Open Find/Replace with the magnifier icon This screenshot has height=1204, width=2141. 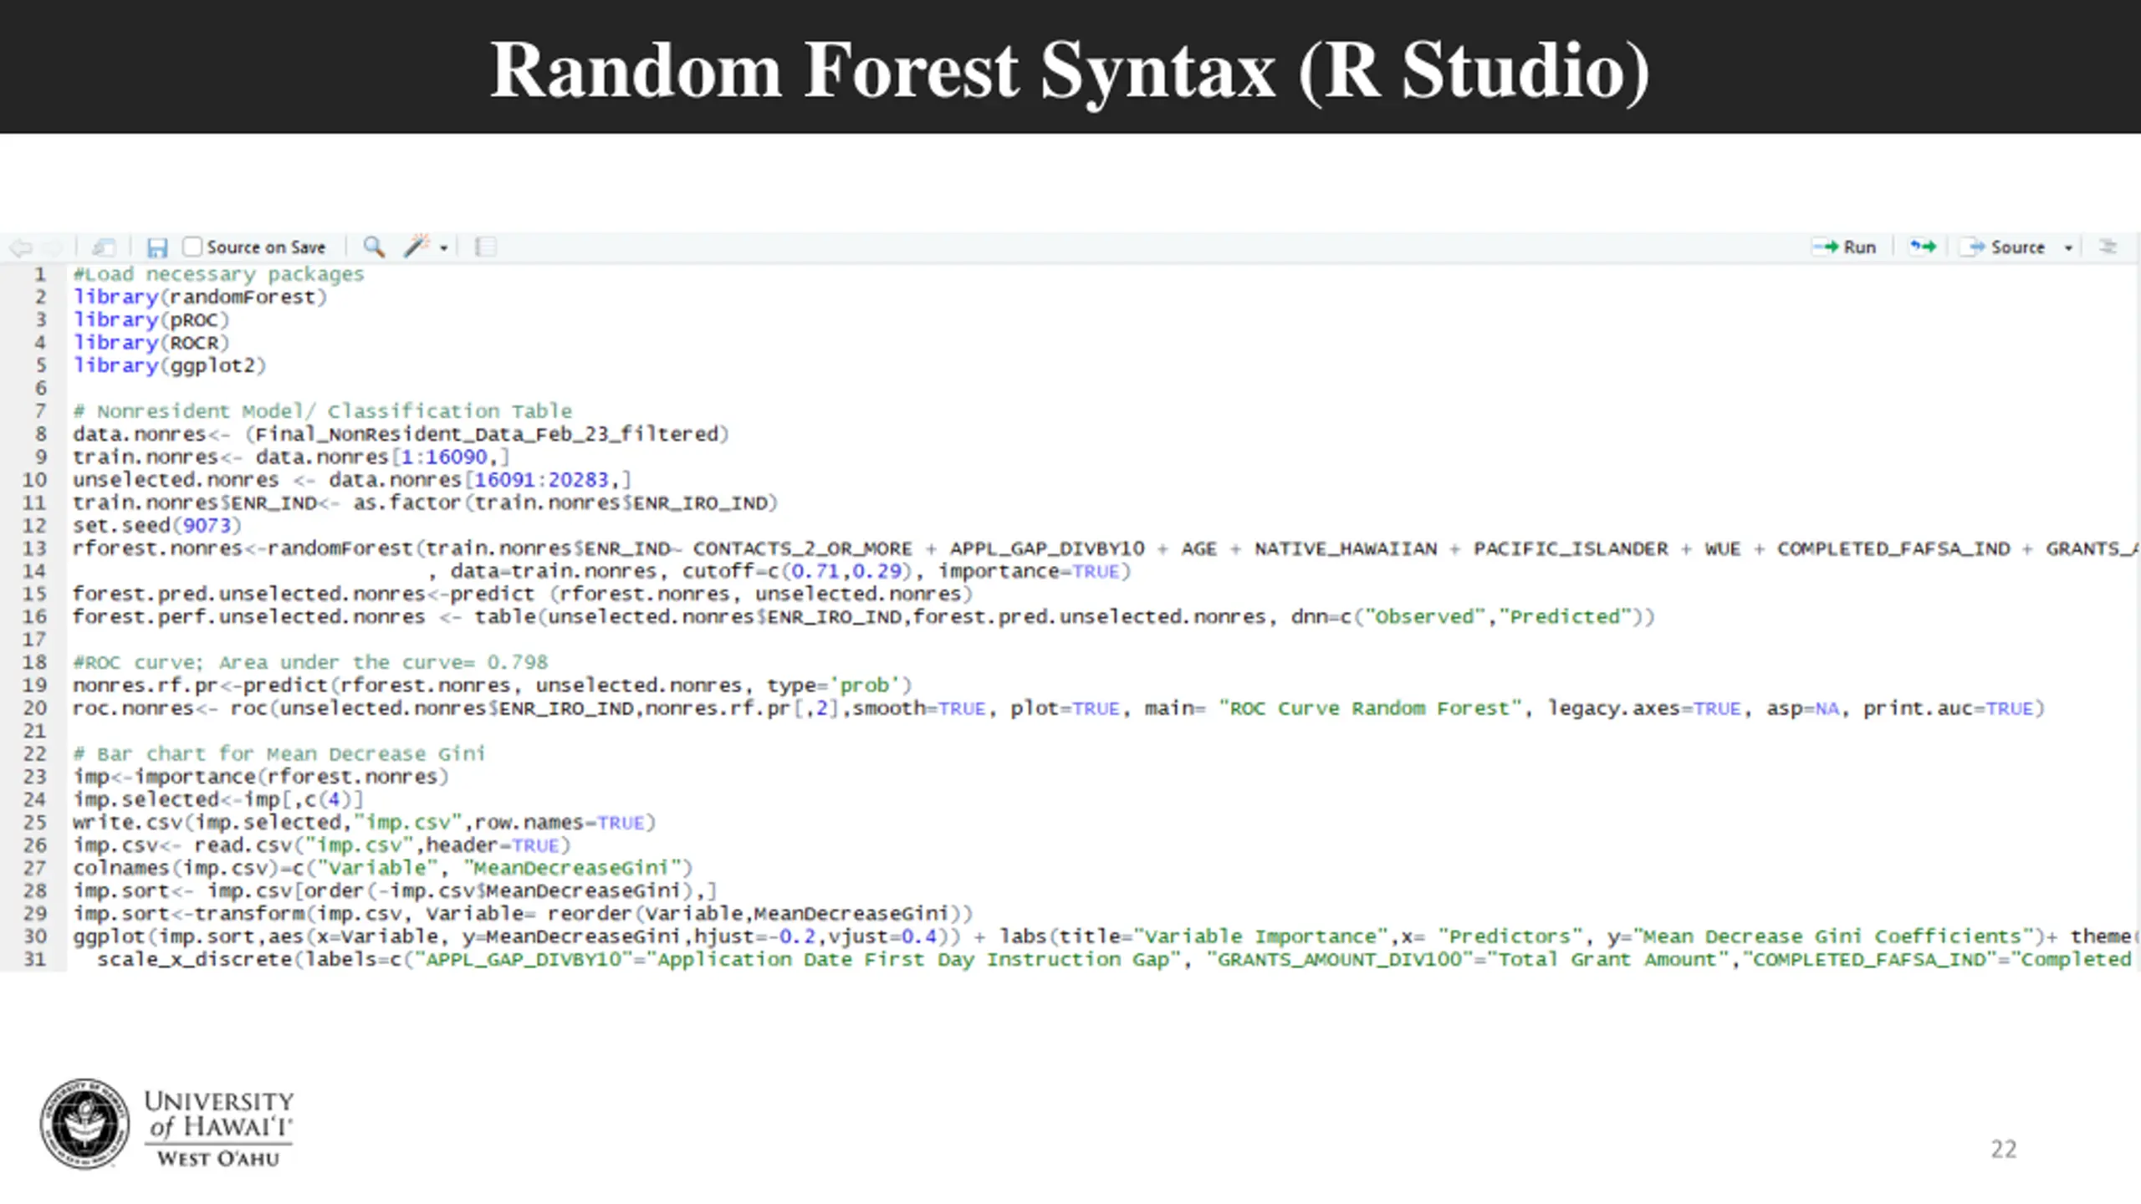coord(374,247)
